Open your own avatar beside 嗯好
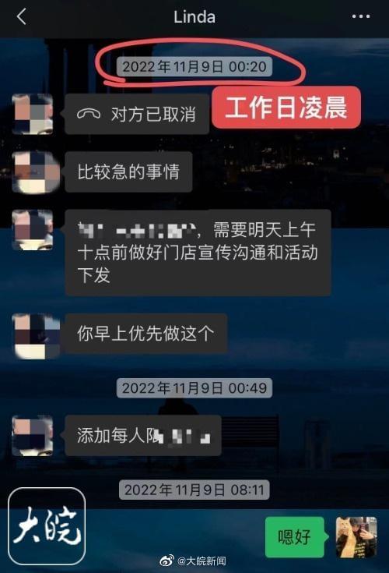Screen dimensions: 389x573 (356, 537)
